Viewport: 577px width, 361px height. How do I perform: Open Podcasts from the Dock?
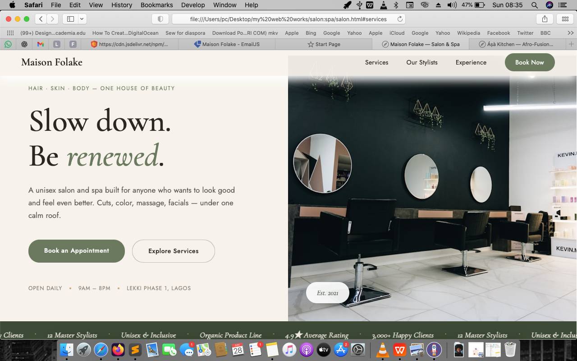307,349
